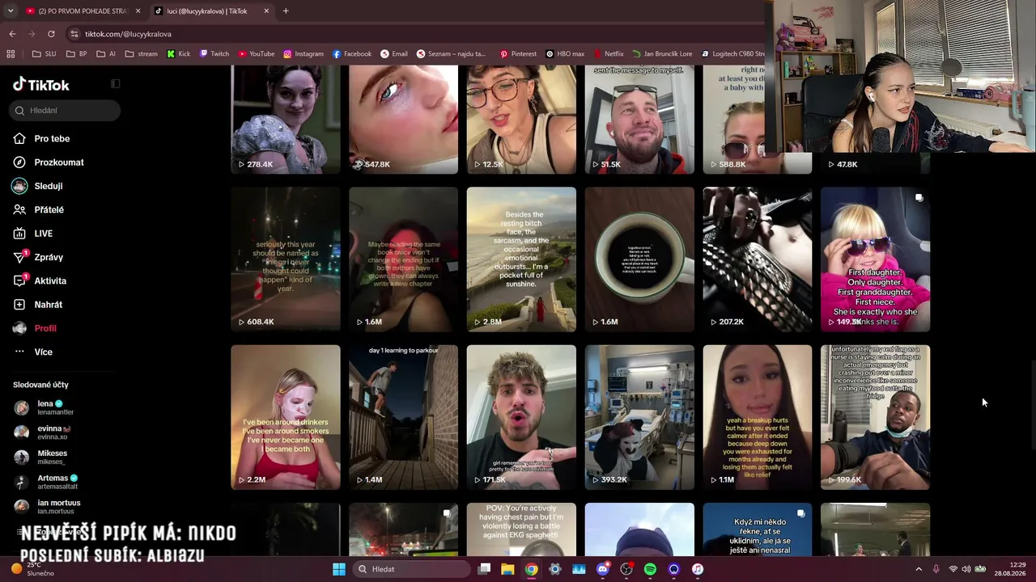Open followed account lena
The width and height of the screenshot is (1036, 582).
point(44,407)
